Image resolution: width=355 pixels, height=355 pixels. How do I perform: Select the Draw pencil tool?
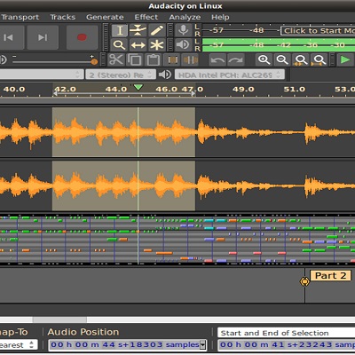156,30
